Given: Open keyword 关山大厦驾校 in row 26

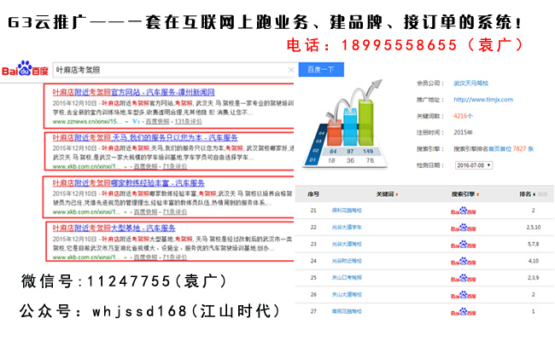Looking at the screenshot, I should click(x=347, y=295).
